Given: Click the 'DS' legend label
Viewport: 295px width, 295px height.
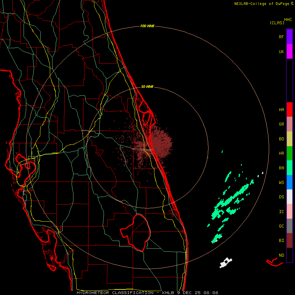Looking at the screenshot, I should (281, 197).
